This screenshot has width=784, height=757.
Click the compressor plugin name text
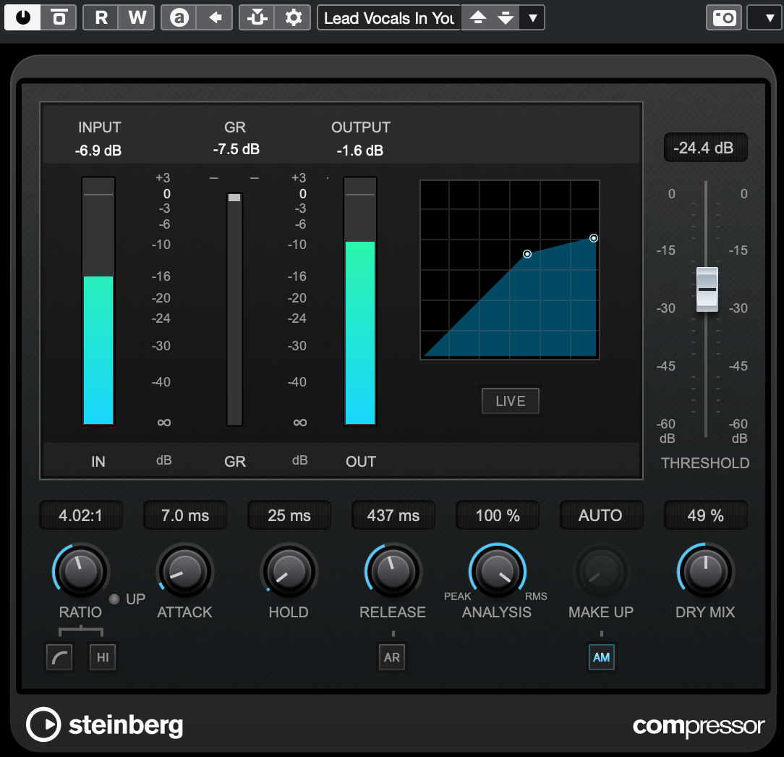point(699,726)
